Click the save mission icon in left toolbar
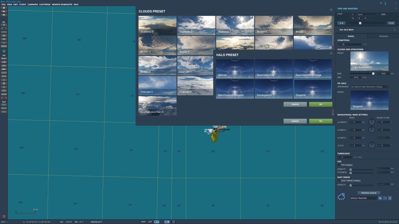The image size is (399, 224). coord(4,15)
